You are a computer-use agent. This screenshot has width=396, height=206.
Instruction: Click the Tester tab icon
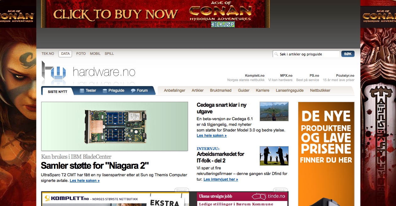[82, 91]
